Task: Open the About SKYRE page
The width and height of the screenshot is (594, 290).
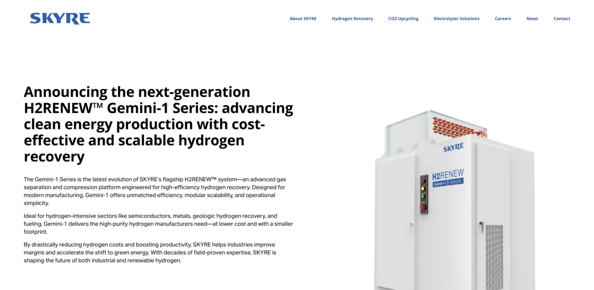Action: click(x=303, y=18)
